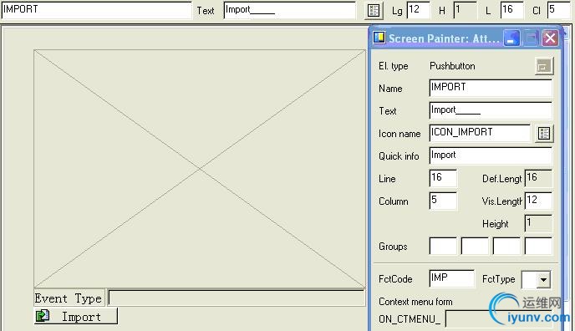Click the Pushbutton element type text
575x331 pixels.
click(452, 66)
